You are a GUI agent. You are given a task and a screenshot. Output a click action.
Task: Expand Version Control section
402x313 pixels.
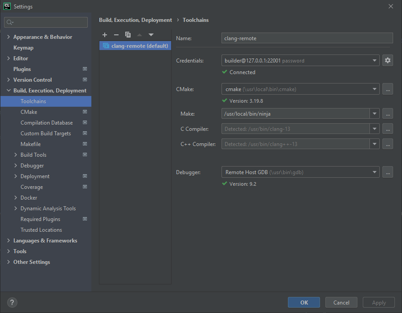[8, 79]
